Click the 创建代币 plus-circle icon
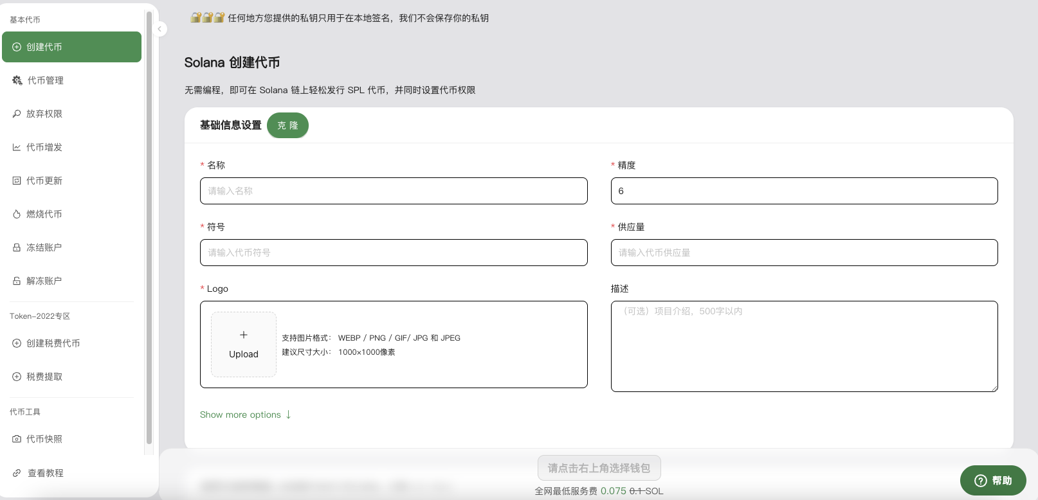The height and width of the screenshot is (500, 1038). coord(17,47)
